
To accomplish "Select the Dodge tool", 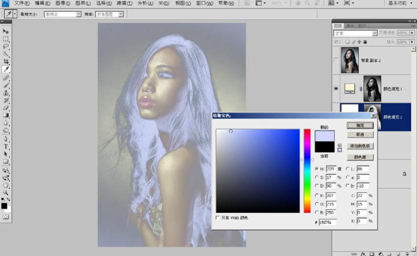I will [5, 130].
